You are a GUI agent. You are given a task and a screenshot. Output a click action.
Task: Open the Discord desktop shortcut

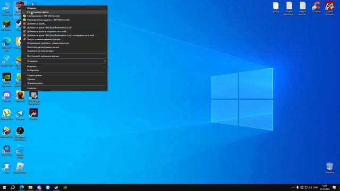coord(7,97)
